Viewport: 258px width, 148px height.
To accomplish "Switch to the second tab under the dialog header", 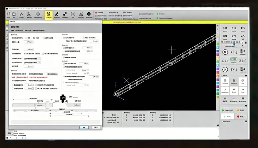I will (19, 30).
